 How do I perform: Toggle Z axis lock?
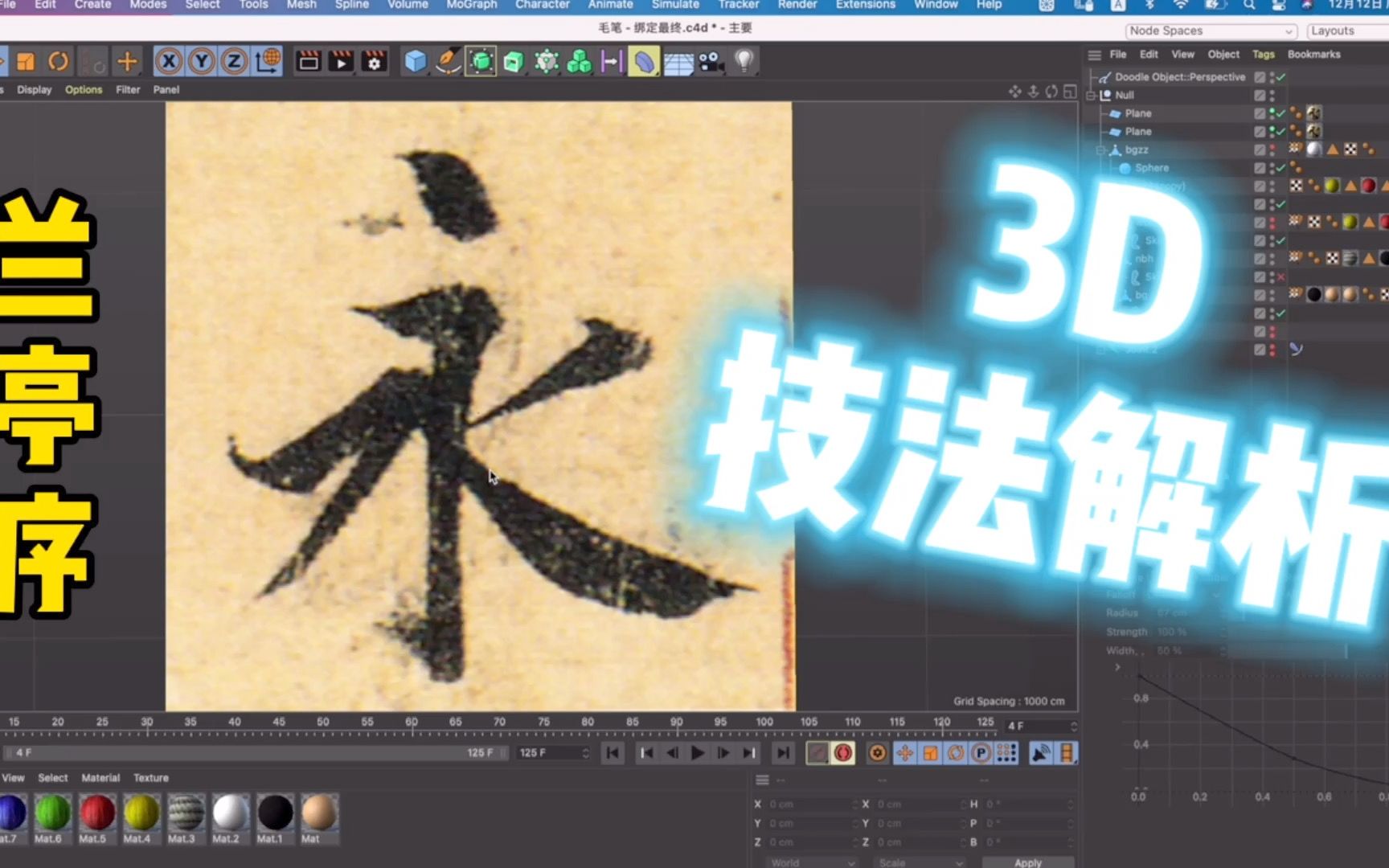point(234,61)
